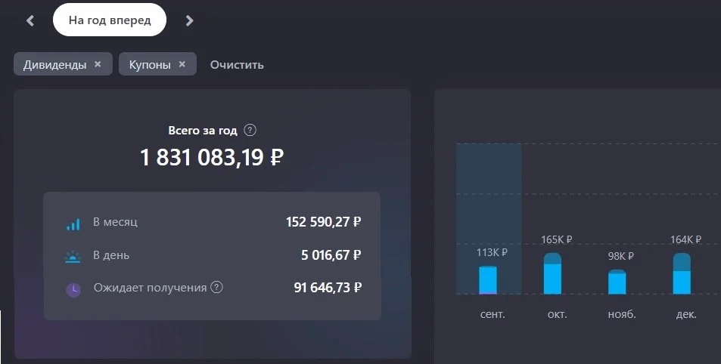
Task: Open the 'На год вперед' period selector
Action: pyautogui.click(x=110, y=20)
